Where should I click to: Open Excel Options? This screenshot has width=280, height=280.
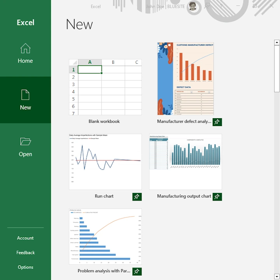tap(25, 267)
